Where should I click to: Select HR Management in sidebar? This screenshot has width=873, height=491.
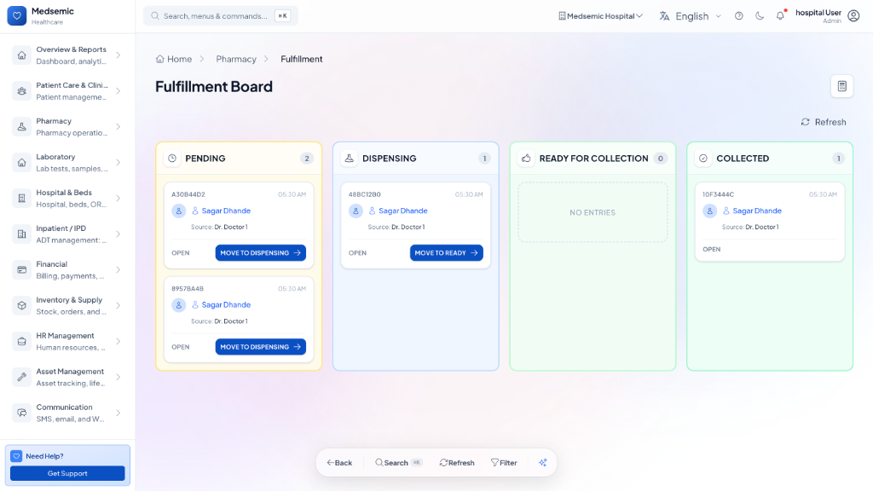click(x=68, y=342)
